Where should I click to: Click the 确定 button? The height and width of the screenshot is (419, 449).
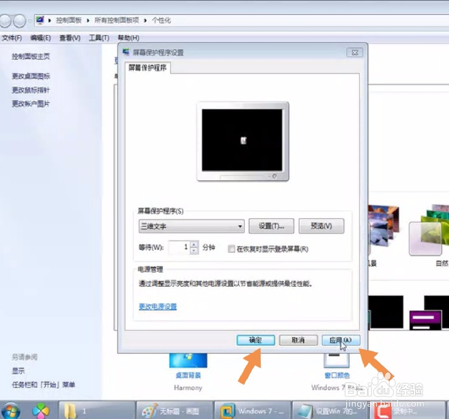256,340
